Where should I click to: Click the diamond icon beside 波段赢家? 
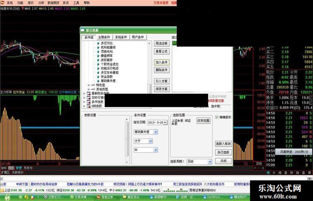pyautogui.click(x=98, y=60)
